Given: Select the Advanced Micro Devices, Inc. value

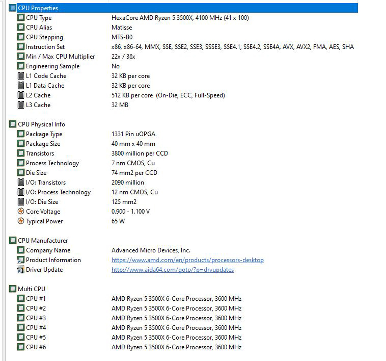Looking at the screenshot, I should (x=151, y=250).
